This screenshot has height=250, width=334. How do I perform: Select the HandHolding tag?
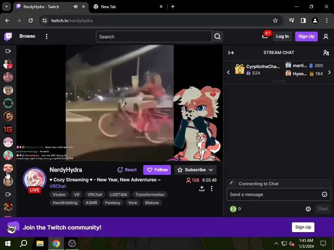pos(65,202)
